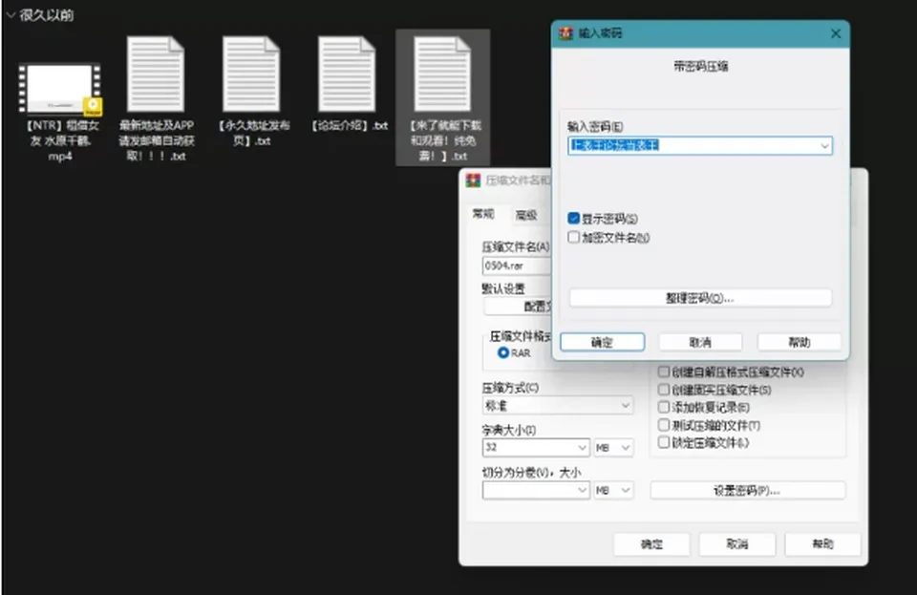The height and width of the screenshot is (595, 917).
Task: Expand the 压缩方式 dropdown showing 标准
Action: click(x=557, y=405)
